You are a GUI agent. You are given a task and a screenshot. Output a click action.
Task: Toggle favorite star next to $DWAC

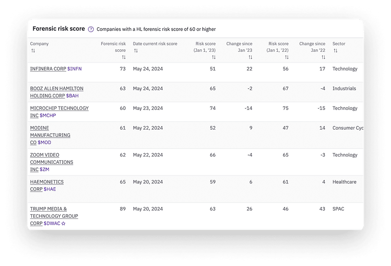[63, 224]
